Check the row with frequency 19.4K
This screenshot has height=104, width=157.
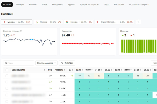[7, 82]
